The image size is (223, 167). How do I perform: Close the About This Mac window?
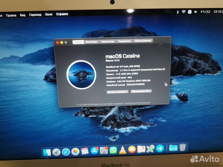point(58,43)
